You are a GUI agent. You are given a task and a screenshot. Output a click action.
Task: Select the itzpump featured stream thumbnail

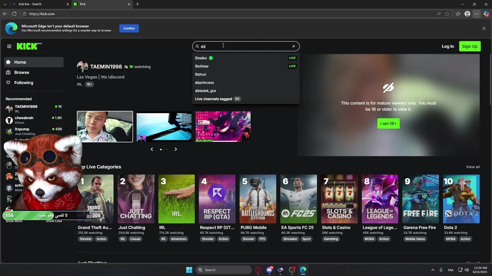[x=223, y=127]
